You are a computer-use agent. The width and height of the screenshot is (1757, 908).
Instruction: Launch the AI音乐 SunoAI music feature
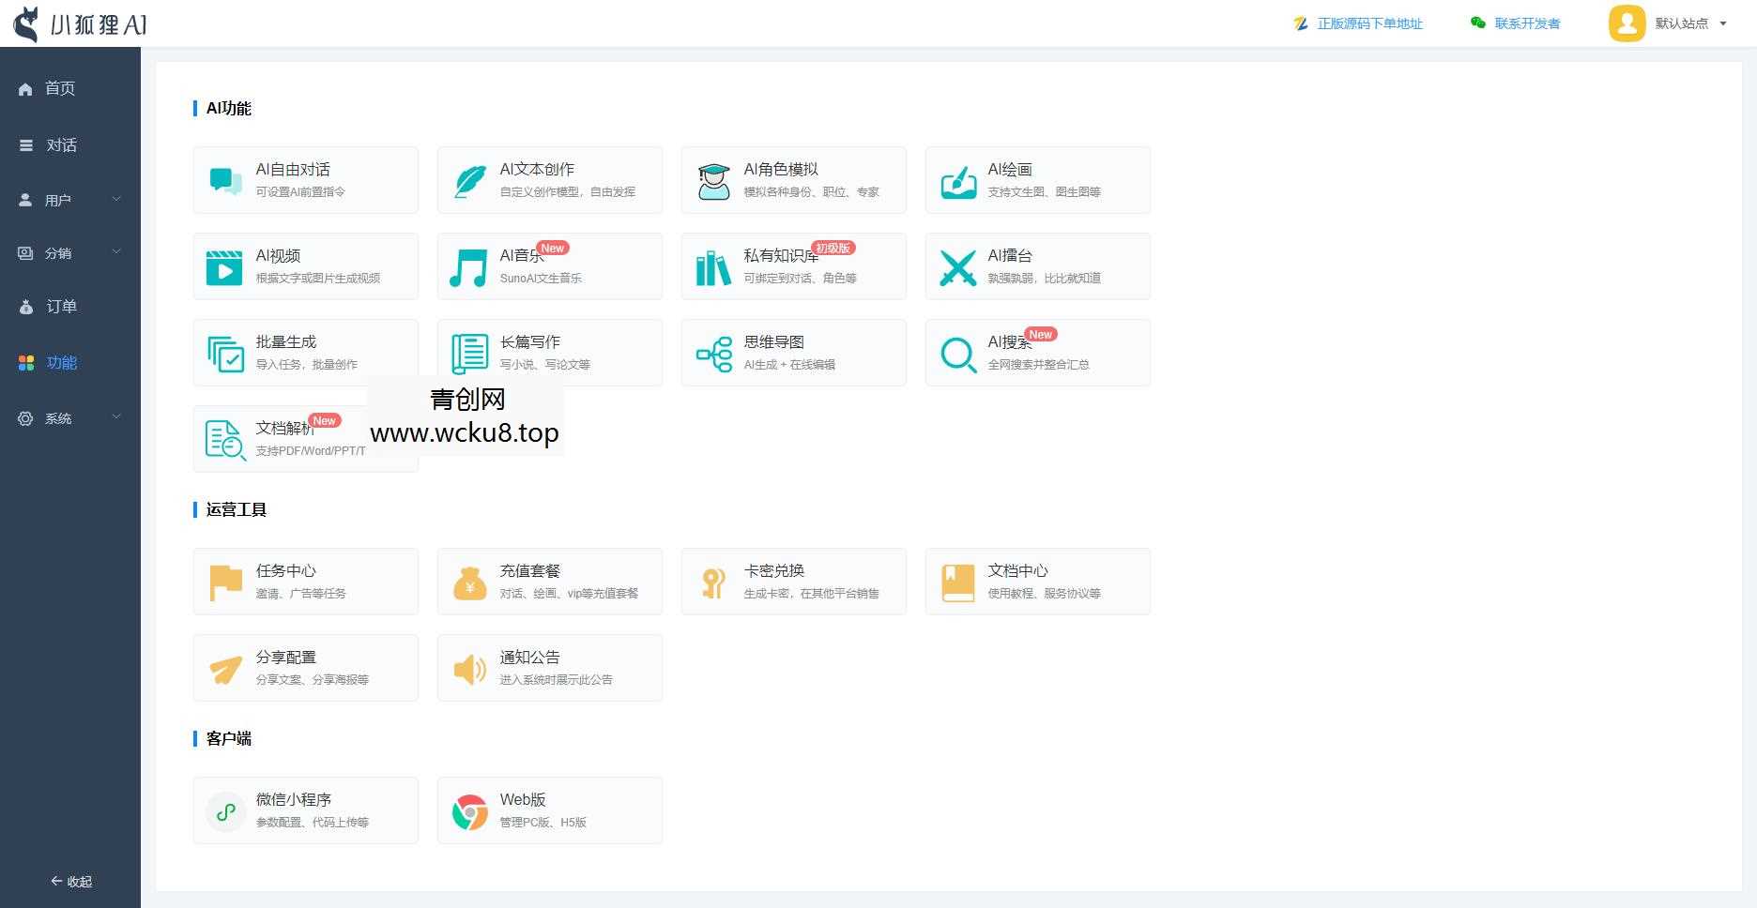tap(549, 265)
